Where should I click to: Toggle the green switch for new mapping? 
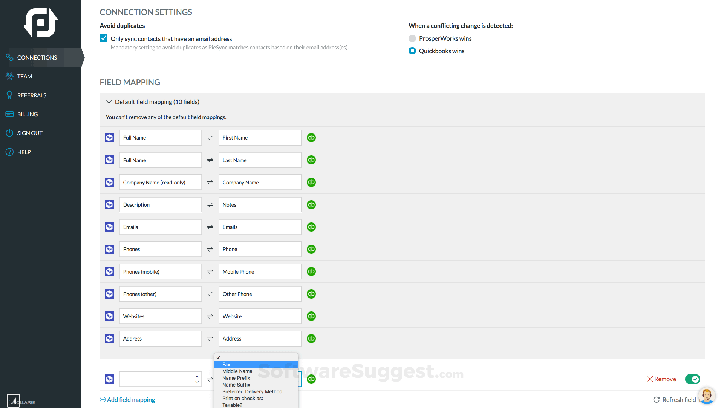pos(693,379)
